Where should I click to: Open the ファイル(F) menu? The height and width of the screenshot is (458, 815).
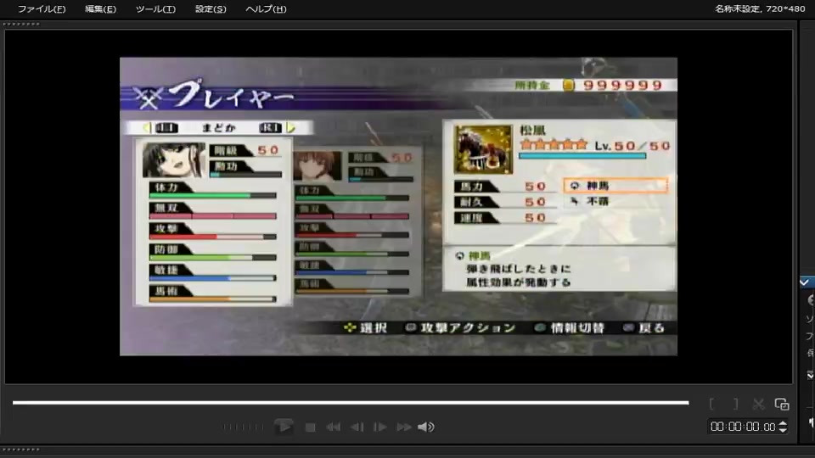click(42, 8)
